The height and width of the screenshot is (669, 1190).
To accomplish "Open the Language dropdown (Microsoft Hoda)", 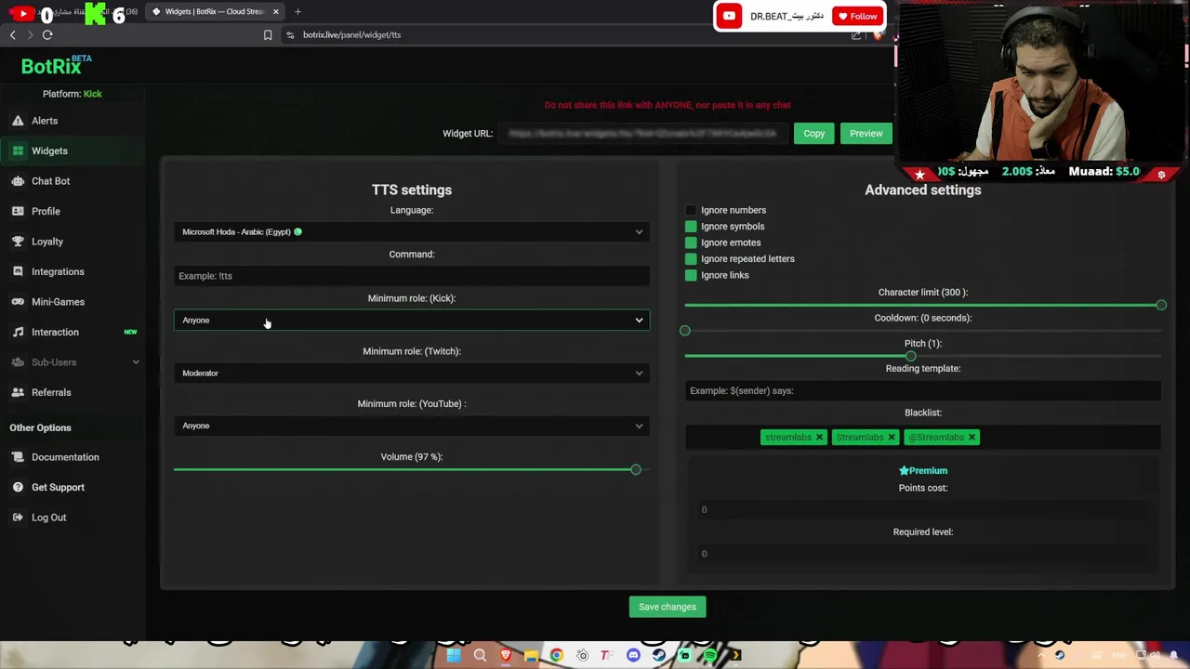I will click(412, 231).
